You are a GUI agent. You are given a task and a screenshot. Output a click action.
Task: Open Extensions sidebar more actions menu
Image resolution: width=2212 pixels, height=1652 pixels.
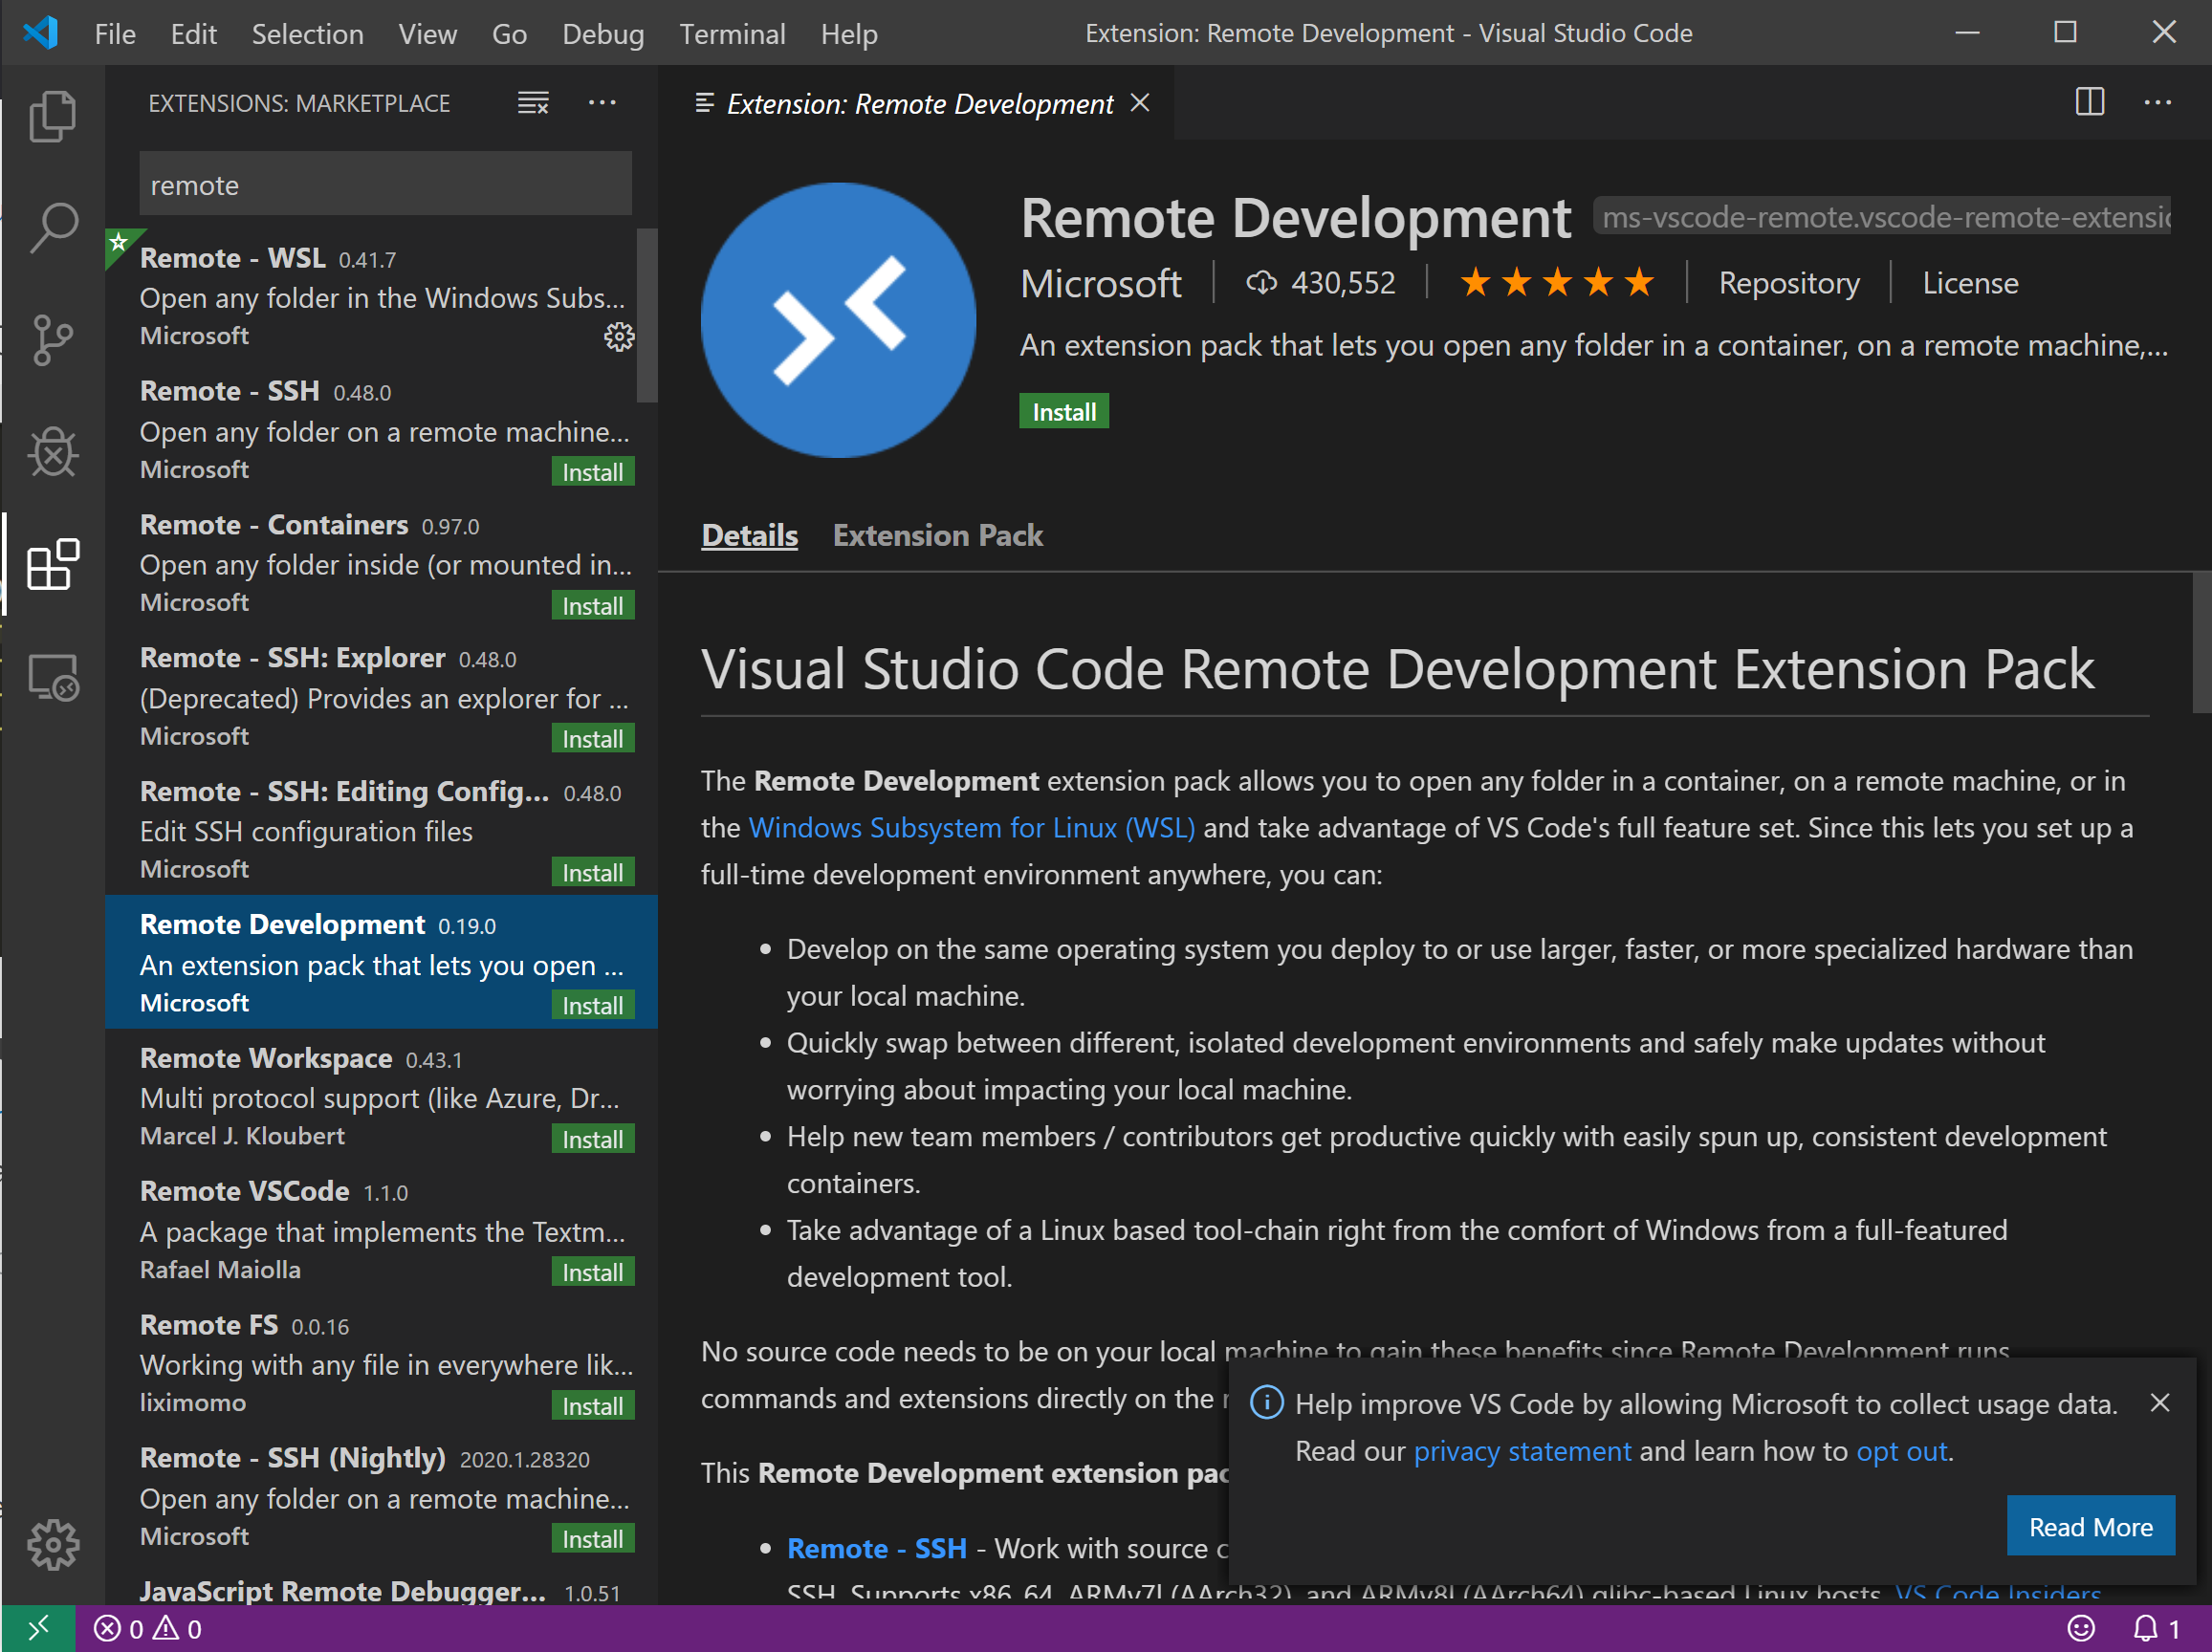pos(602,103)
